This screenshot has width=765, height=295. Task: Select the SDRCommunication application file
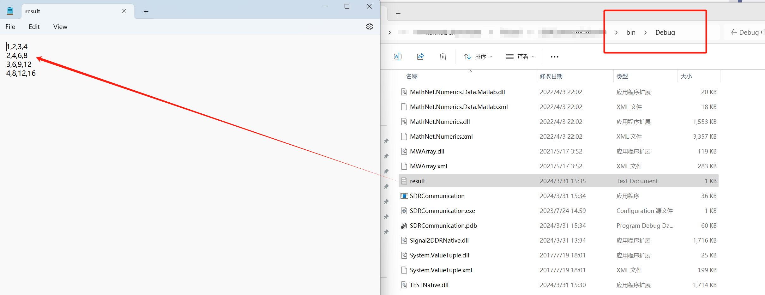pos(558,196)
